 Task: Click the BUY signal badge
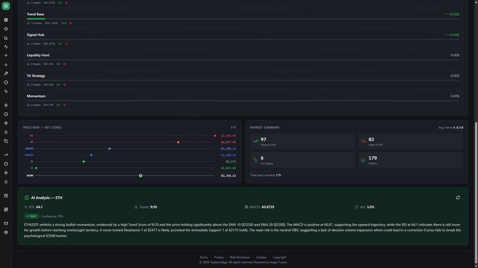31,216
